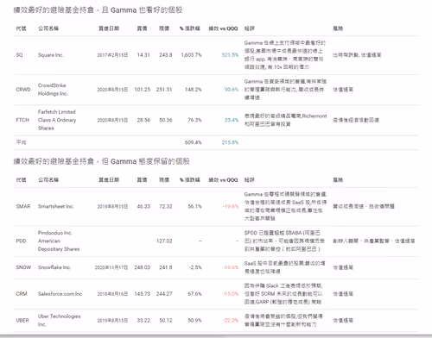432x338 pixels.
Task: Click the SNOW ticker cell
Action: click(x=23, y=267)
